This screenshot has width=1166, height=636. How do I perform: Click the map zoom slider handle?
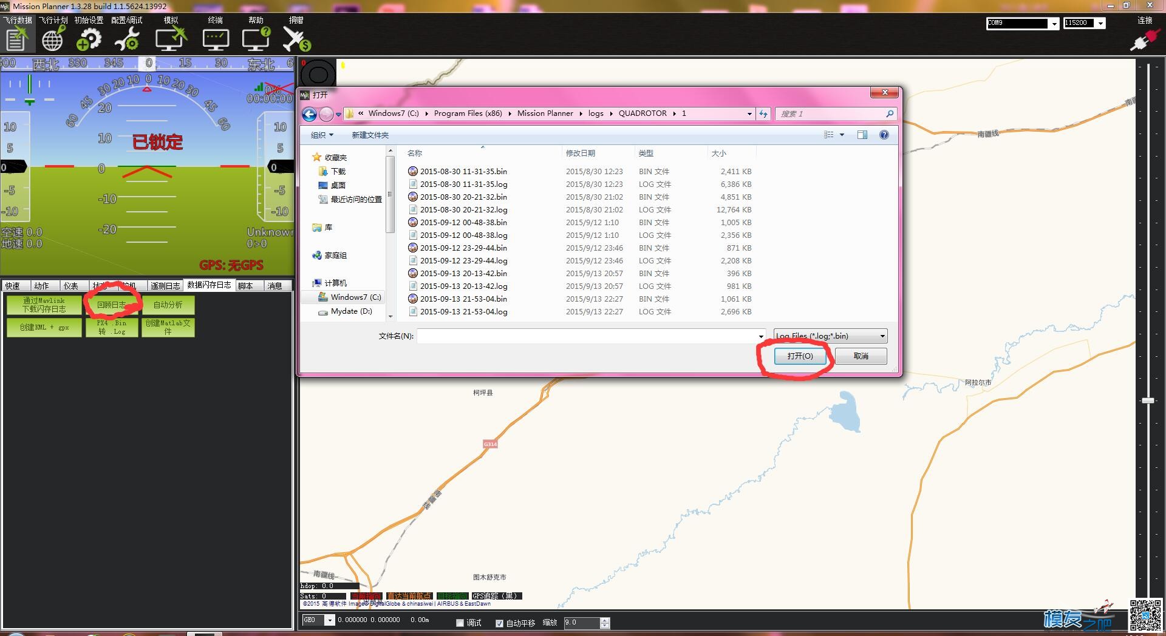[1148, 401]
